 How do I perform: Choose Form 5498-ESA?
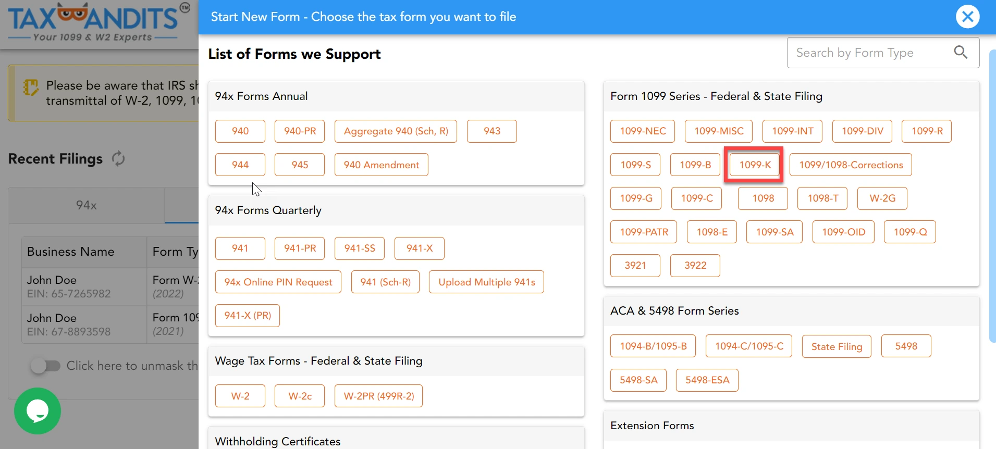coord(707,380)
